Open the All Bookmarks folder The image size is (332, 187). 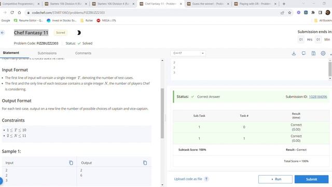(x=323, y=20)
